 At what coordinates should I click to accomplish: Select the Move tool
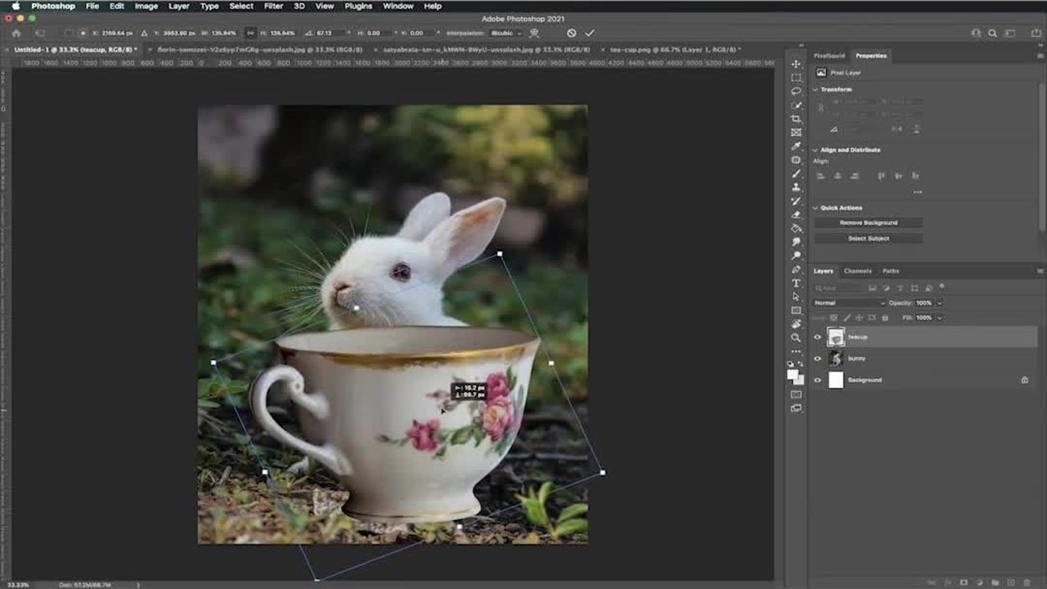tap(796, 64)
